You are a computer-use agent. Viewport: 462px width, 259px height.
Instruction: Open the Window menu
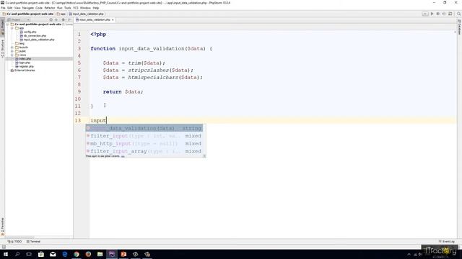click(85, 8)
